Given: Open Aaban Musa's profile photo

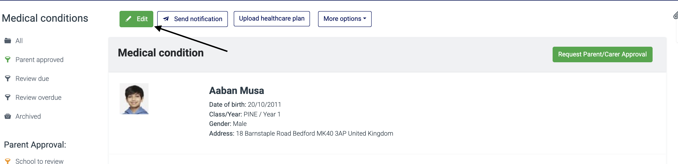Looking at the screenshot, I should coord(134,99).
